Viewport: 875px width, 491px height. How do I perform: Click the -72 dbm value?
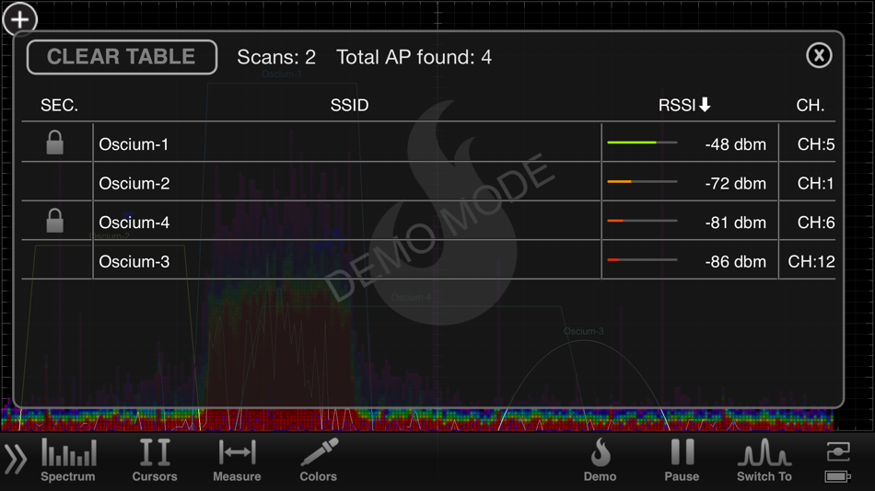coord(736,183)
